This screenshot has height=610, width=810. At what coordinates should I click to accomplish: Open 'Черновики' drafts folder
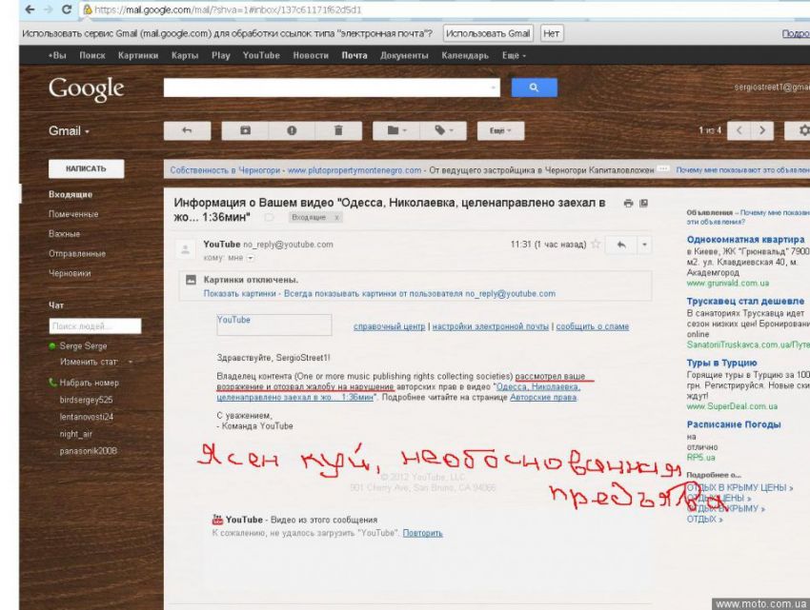(x=70, y=273)
